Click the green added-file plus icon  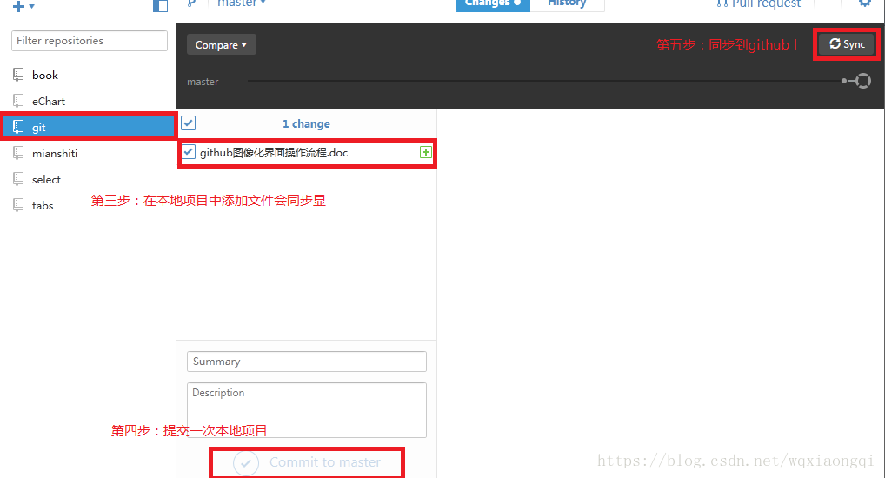pos(426,152)
